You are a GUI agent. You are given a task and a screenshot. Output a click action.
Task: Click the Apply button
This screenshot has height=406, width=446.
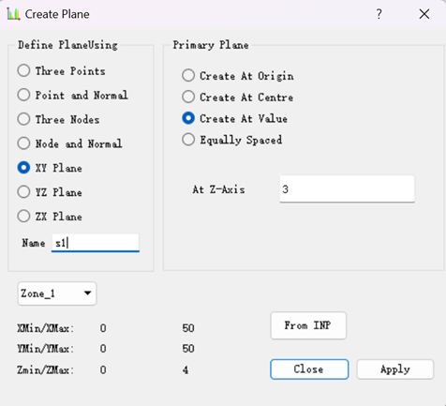point(395,369)
